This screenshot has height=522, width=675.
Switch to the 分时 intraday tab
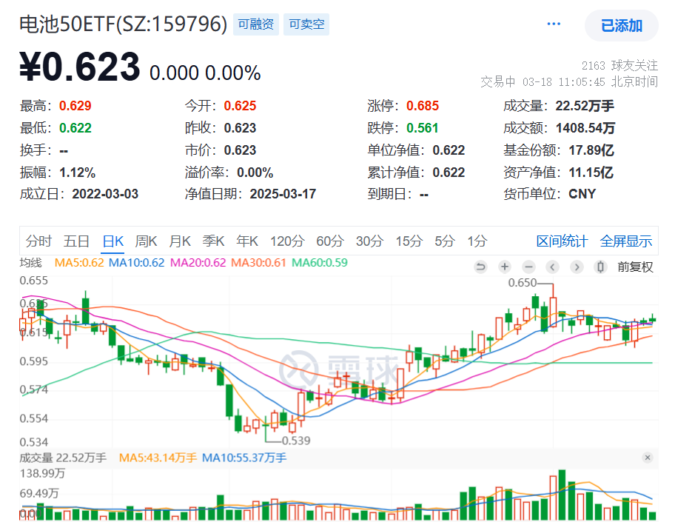coord(38,241)
